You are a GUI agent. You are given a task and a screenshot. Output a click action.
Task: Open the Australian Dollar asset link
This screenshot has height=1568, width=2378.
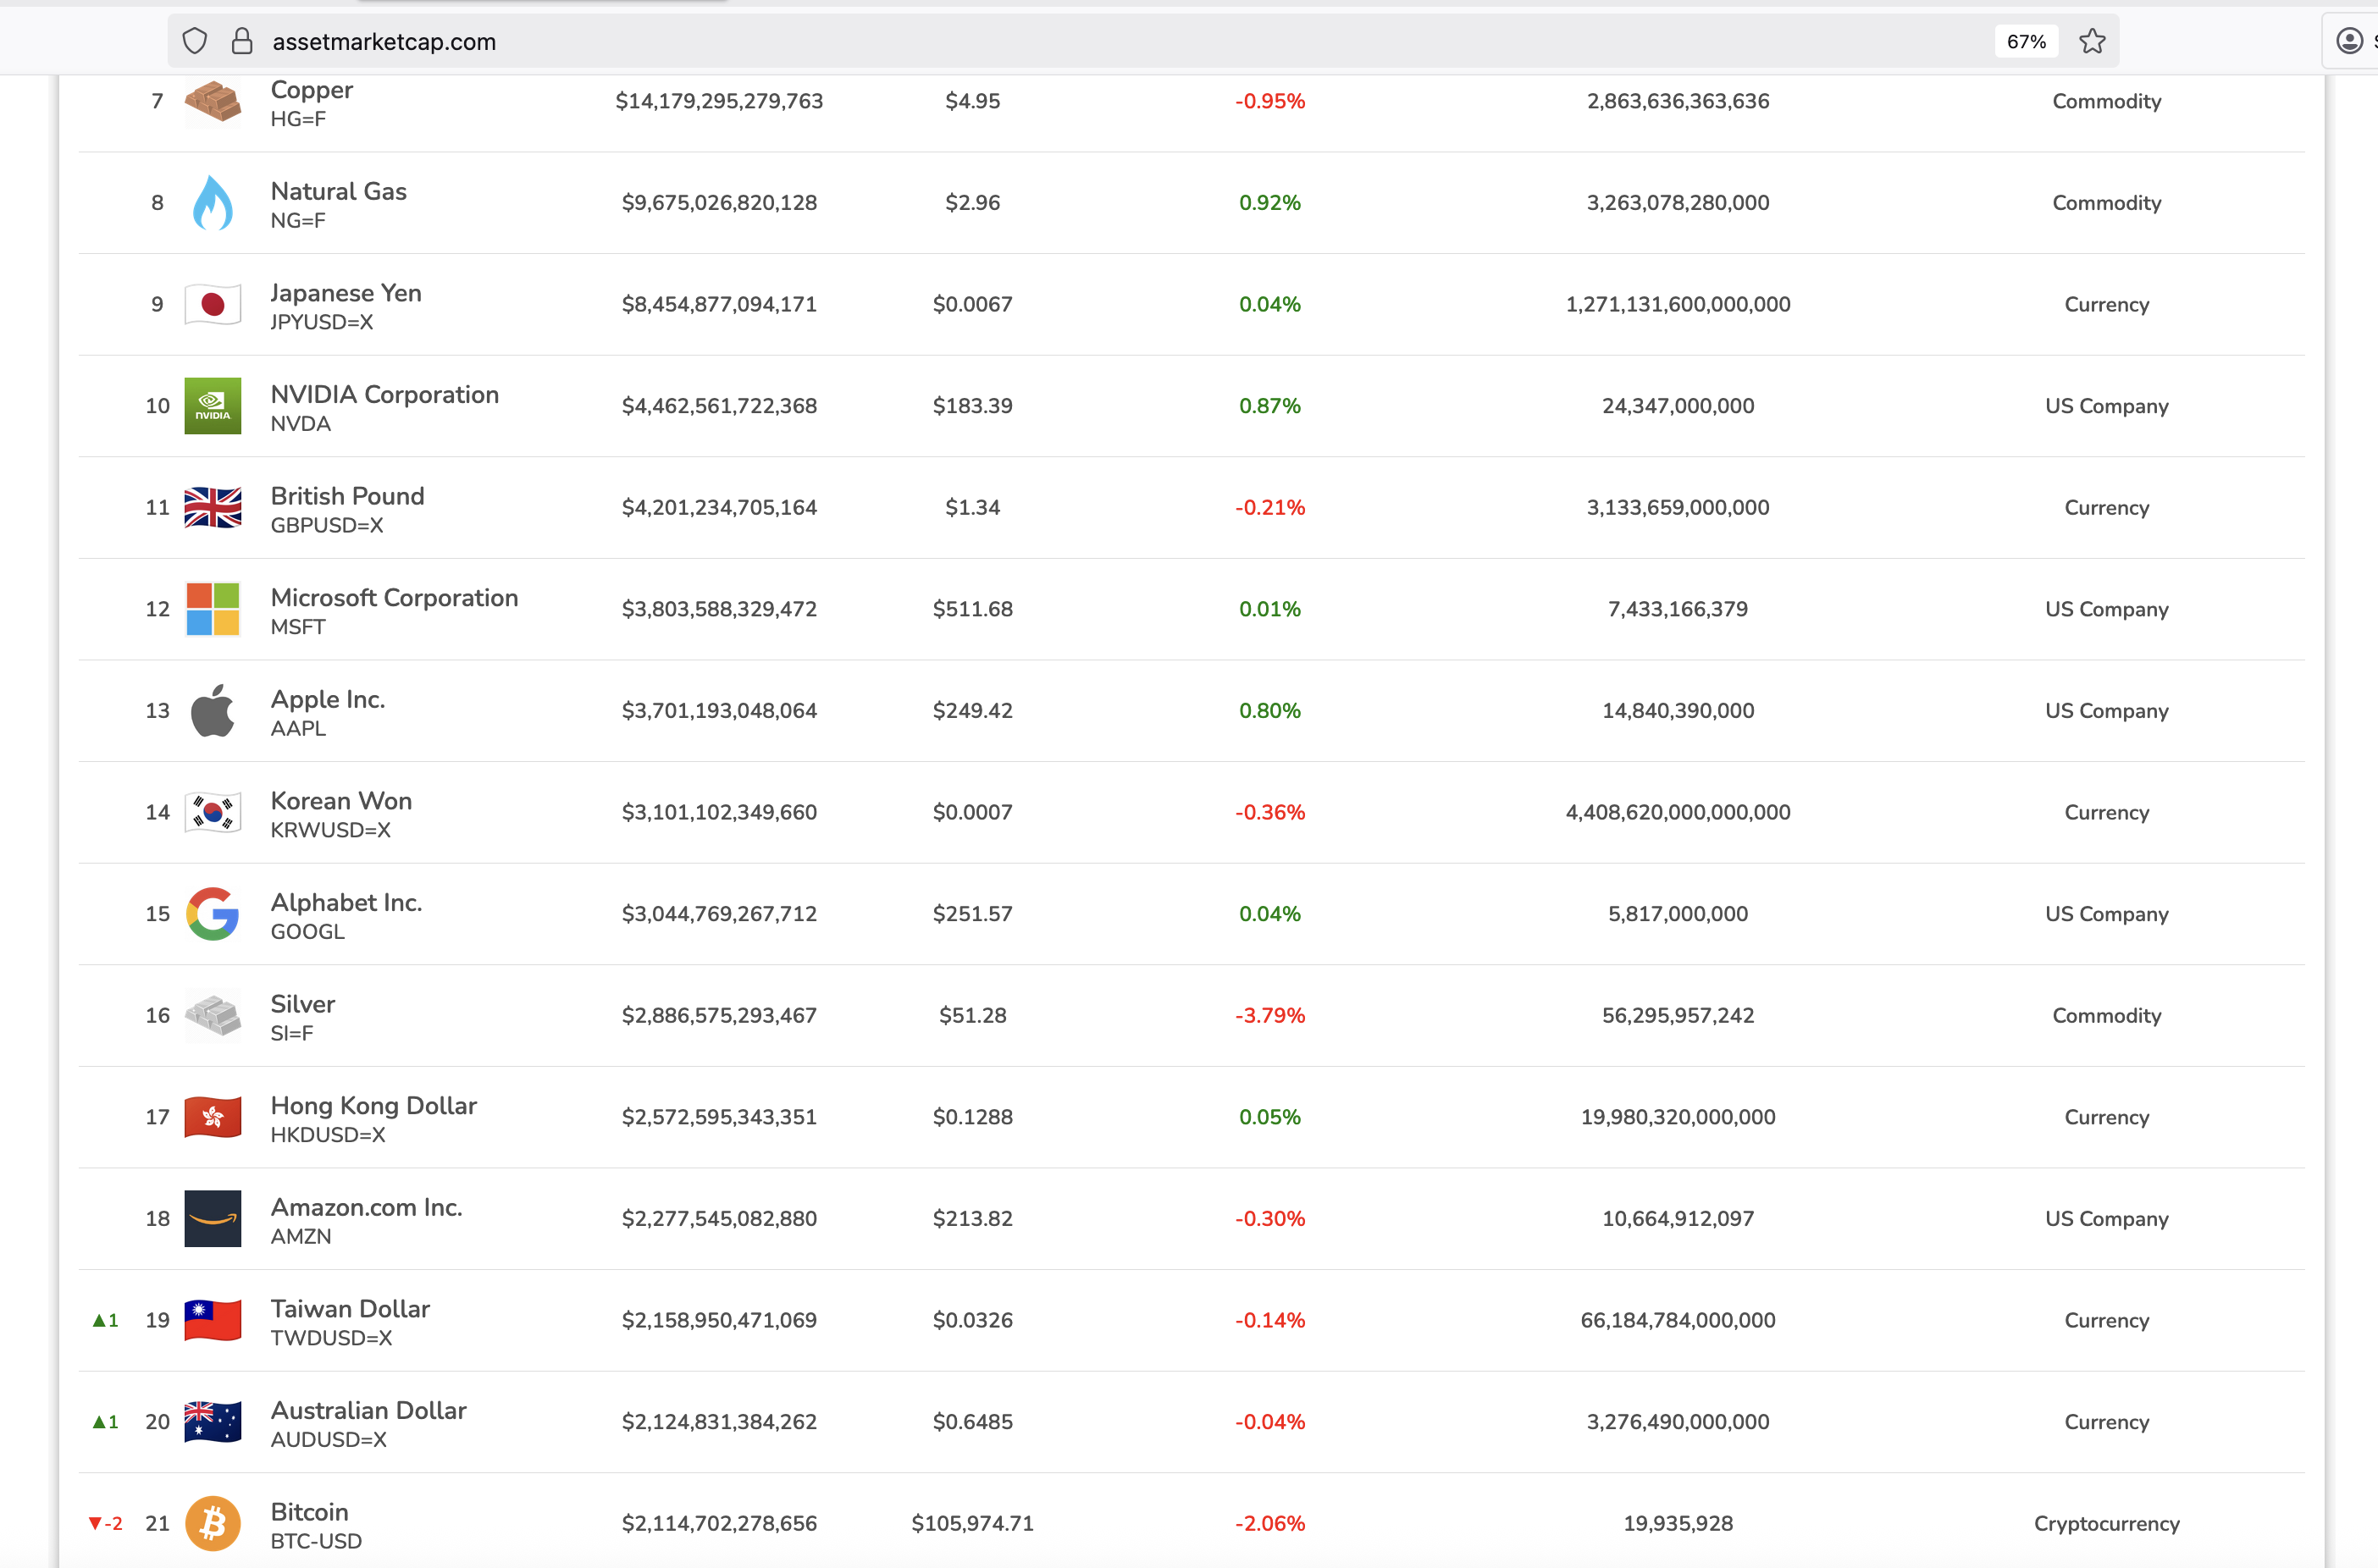tap(368, 1410)
